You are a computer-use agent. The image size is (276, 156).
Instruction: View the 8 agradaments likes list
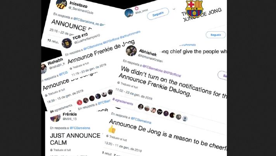(x=122, y=102)
